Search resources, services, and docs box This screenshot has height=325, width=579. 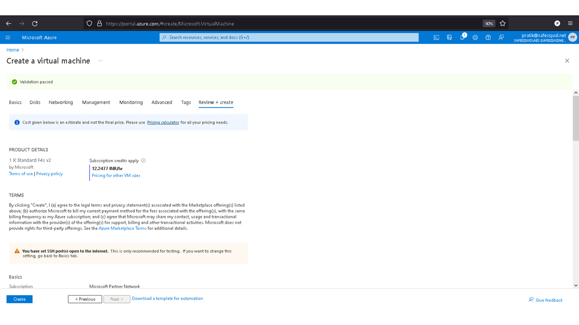pyautogui.click(x=289, y=37)
